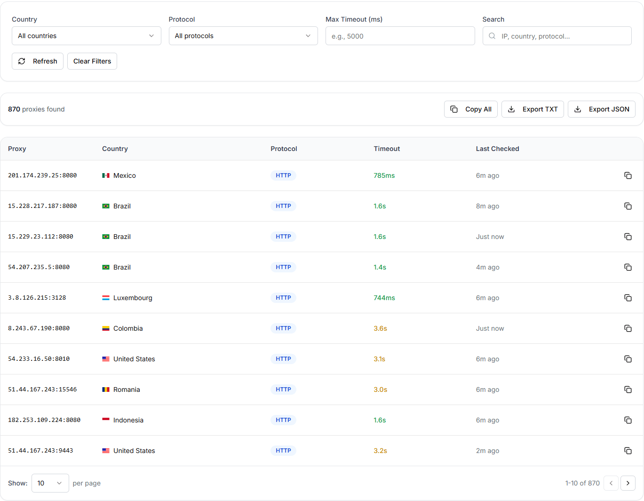Select proxy address 8.243.67.190:8080
The height and width of the screenshot is (501, 644).
39,328
